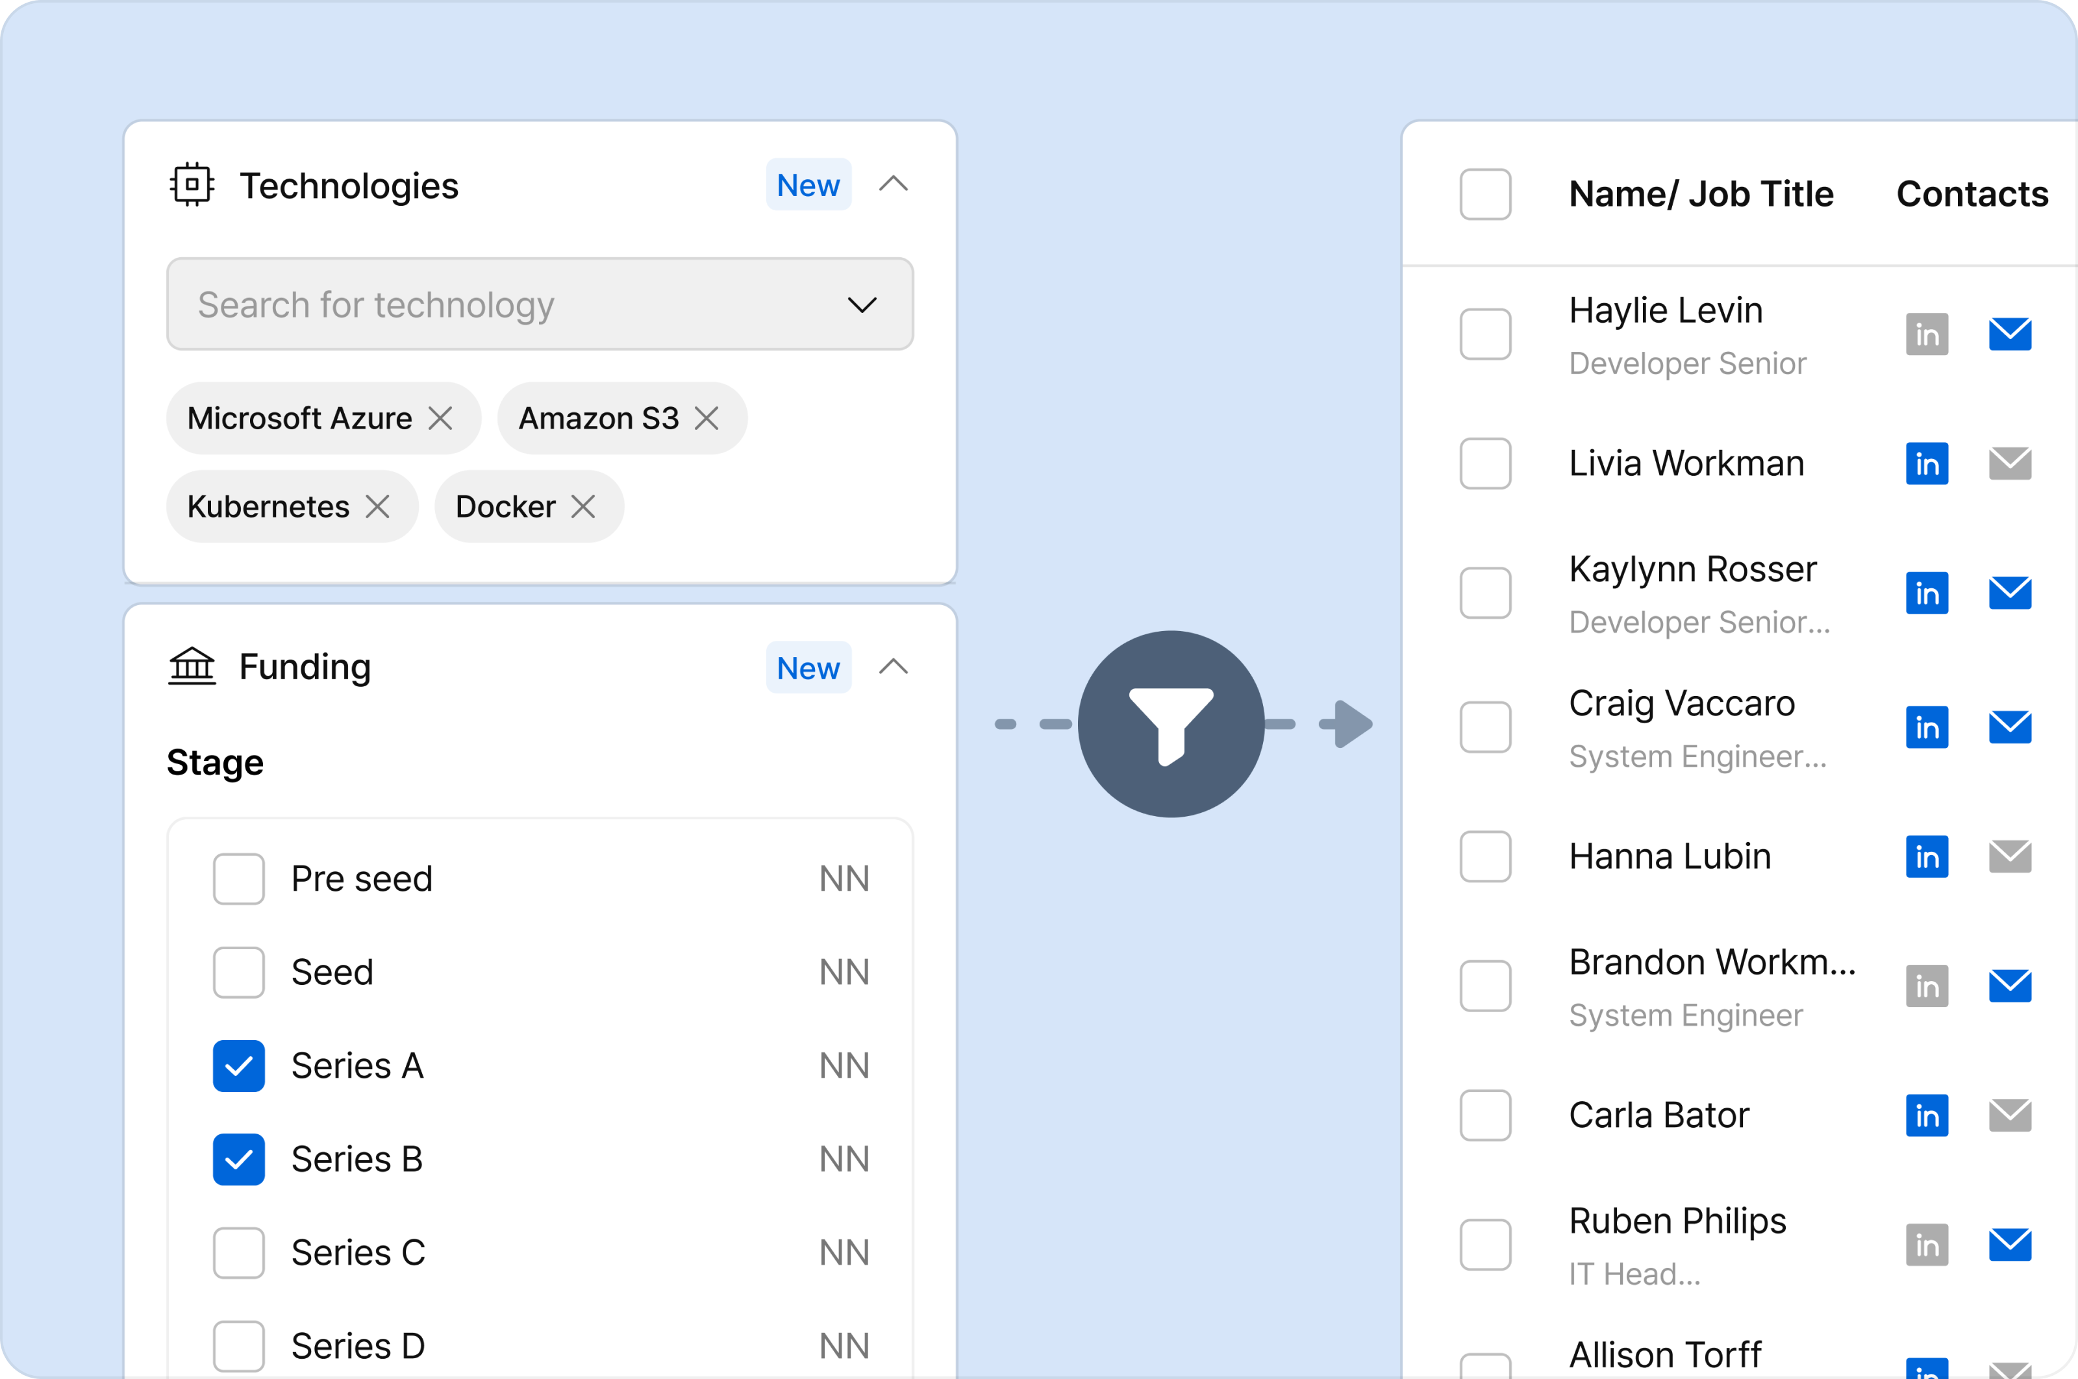Remove the Docker tag
2078x1379 pixels.
583,506
